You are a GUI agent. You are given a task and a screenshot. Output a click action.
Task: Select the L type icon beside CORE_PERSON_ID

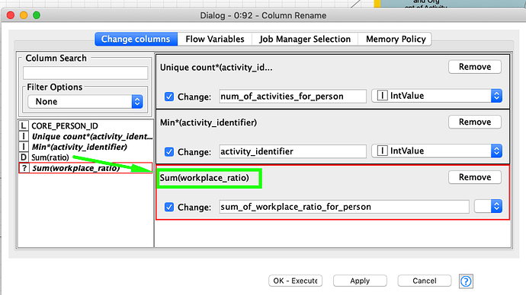(x=23, y=125)
